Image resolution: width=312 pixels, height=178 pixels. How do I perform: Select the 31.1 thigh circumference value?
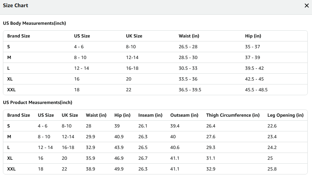[211, 158]
